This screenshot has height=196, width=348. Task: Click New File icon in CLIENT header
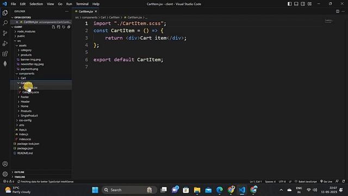click(53, 27)
